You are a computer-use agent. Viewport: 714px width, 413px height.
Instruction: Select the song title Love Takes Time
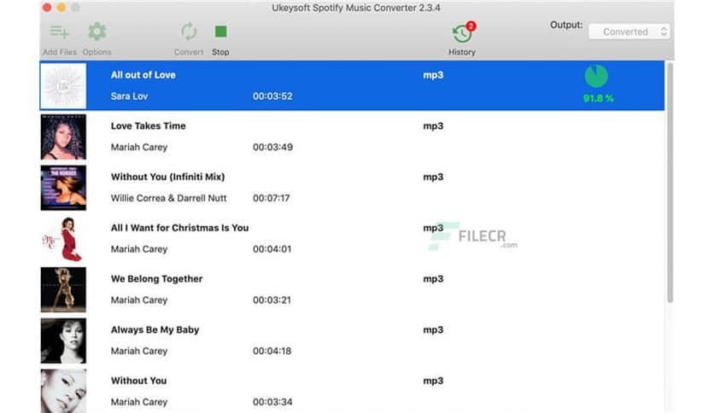coord(148,126)
